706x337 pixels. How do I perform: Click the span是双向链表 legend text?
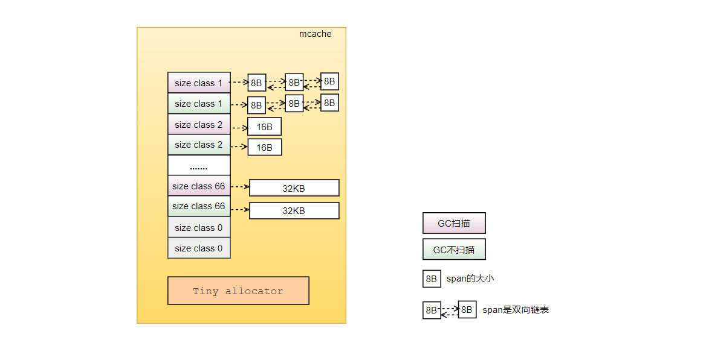pos(516,310)
